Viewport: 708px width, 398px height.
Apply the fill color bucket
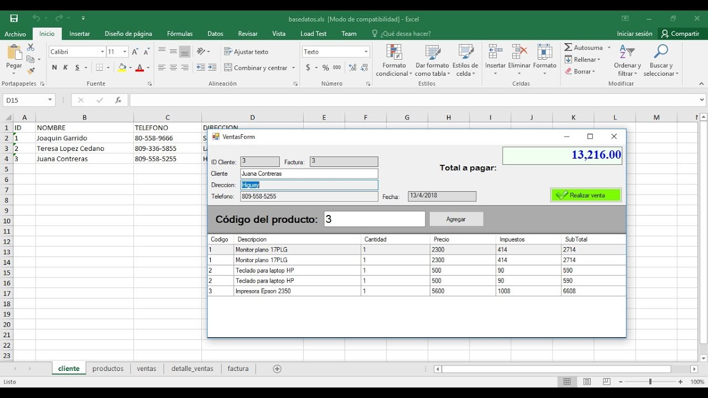point(122,67)
